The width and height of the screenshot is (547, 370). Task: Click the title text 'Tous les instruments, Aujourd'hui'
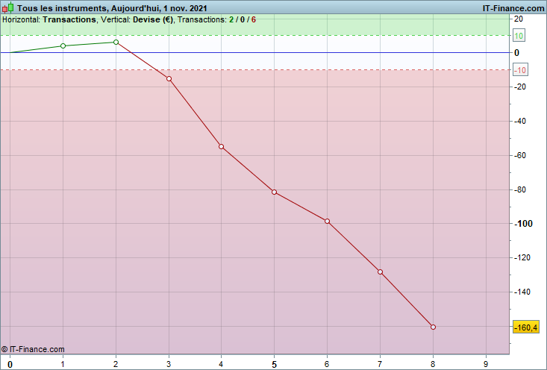[89, 8]
